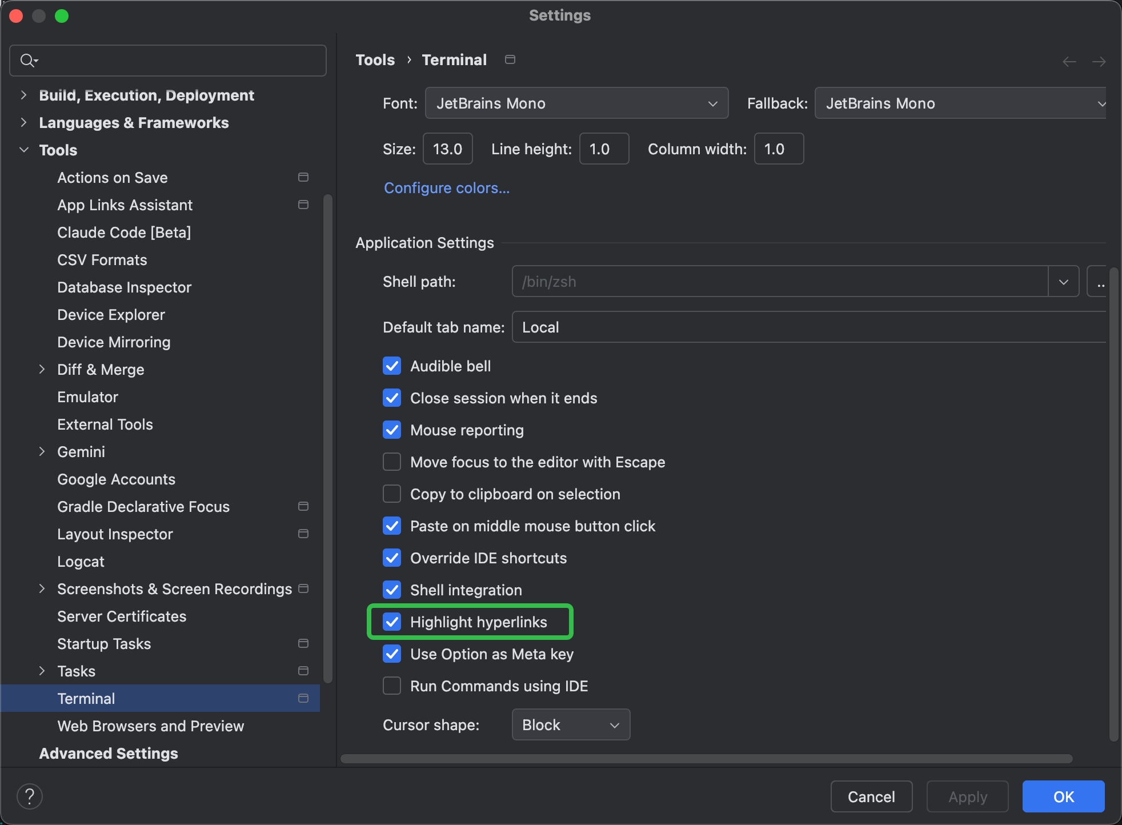Uncheck Highlight hyperlinks

click(392, 622)
